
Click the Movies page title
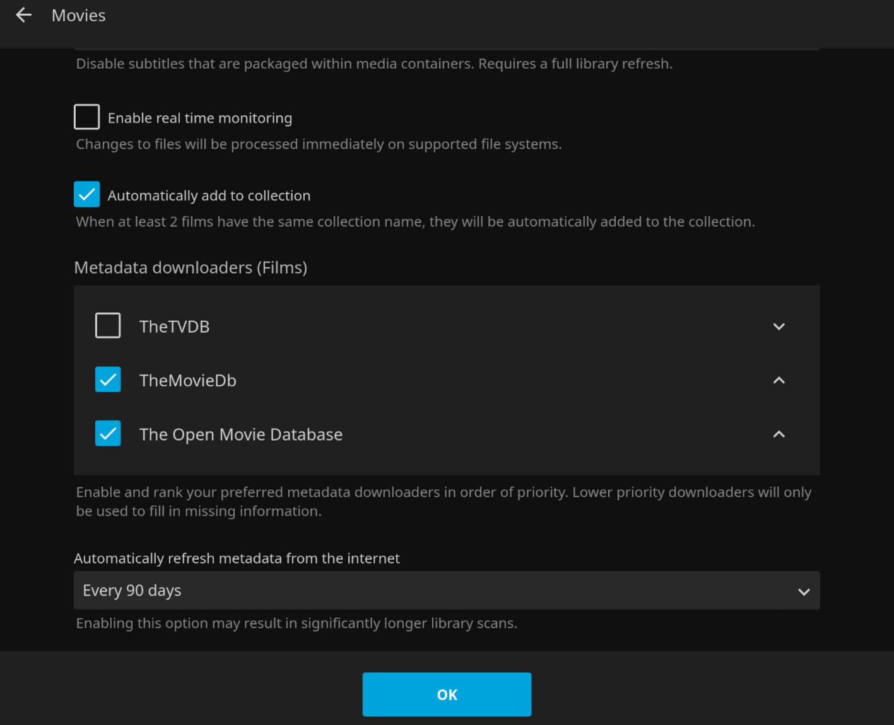[78, 16]
